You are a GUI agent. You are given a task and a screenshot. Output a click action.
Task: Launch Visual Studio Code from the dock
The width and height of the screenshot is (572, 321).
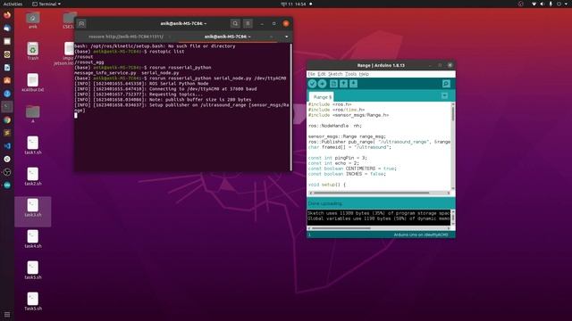[x=7, y=146]
